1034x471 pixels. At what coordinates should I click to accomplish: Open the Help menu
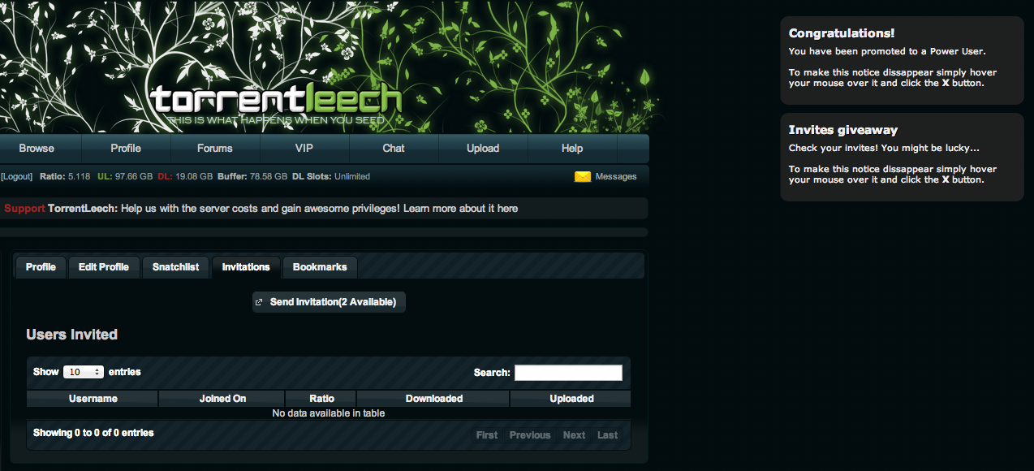point(572,149)
